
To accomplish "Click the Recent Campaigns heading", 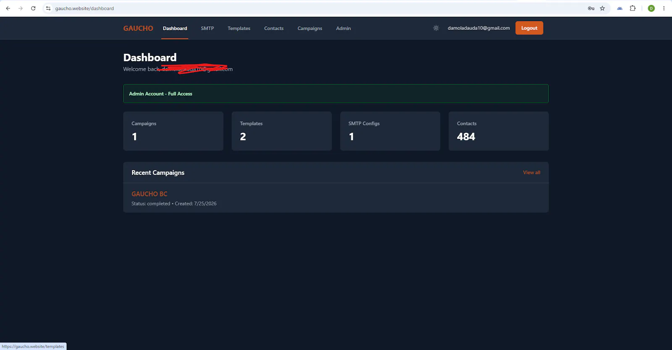I will pos(158,172).
